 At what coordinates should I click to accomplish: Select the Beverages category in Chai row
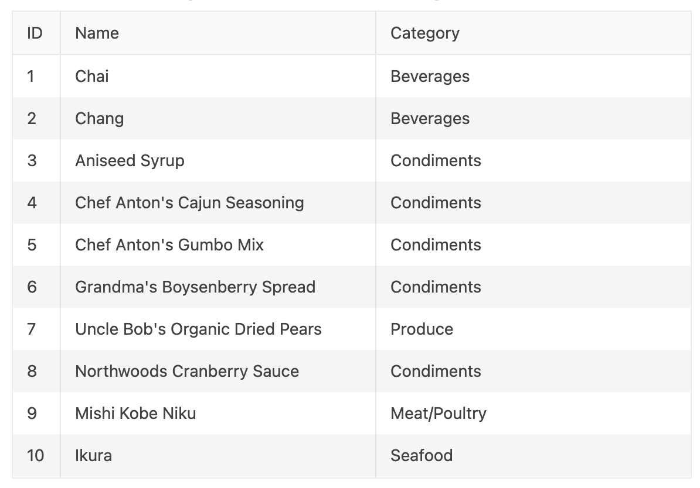coord(430,76)
